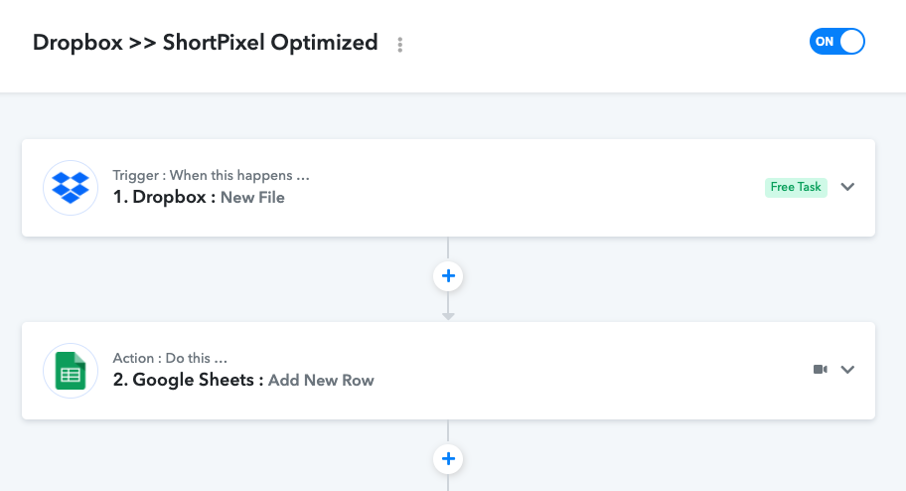Viewport: 906px width, 491px height.
Task: Click the Free Task badge
Action: (x=796, y=188)
